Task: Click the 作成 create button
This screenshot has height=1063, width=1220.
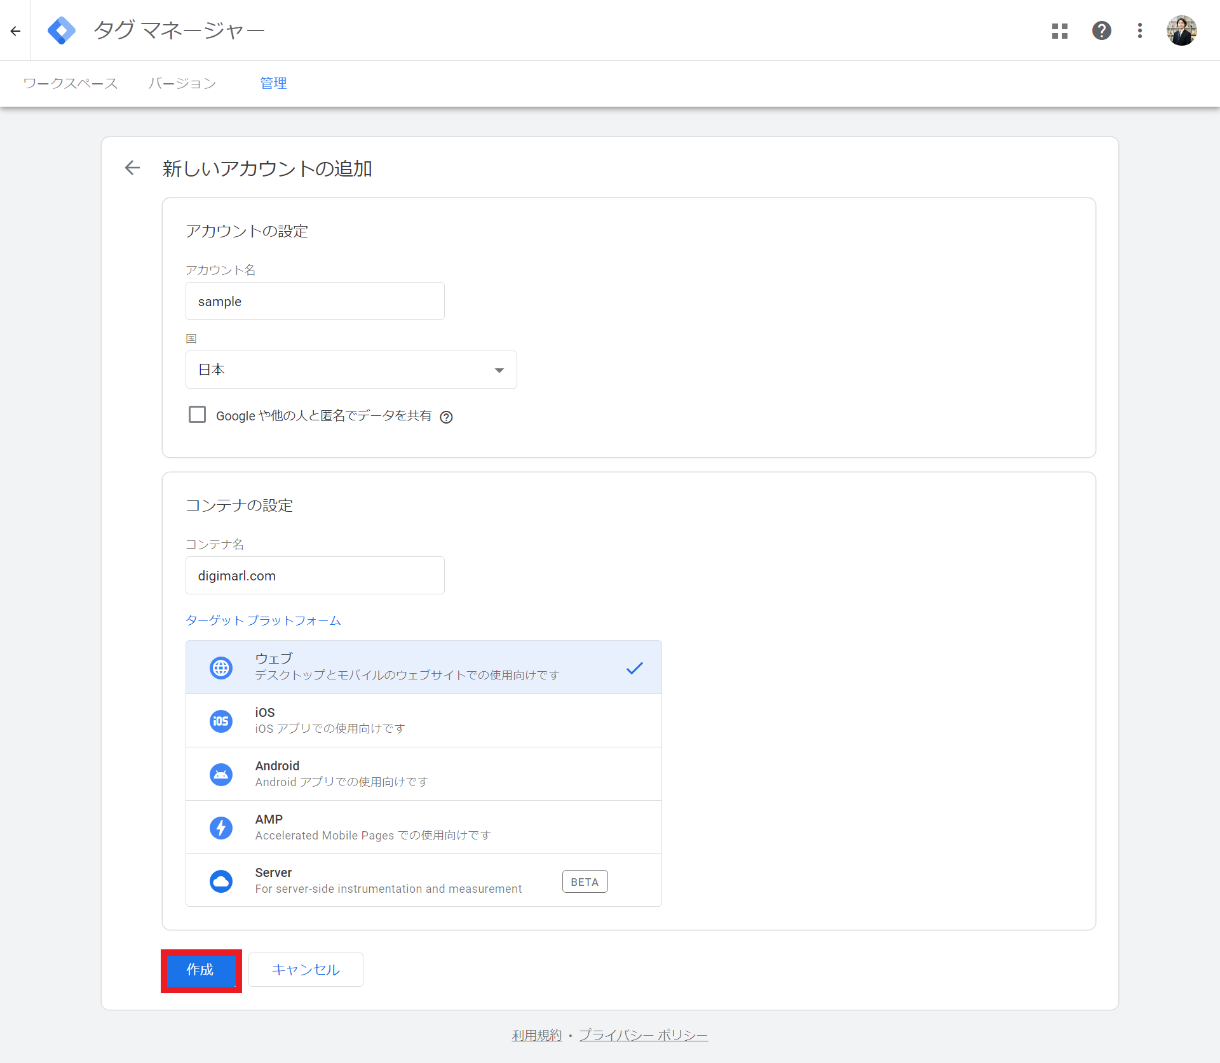Action: (x=201, y=970)
